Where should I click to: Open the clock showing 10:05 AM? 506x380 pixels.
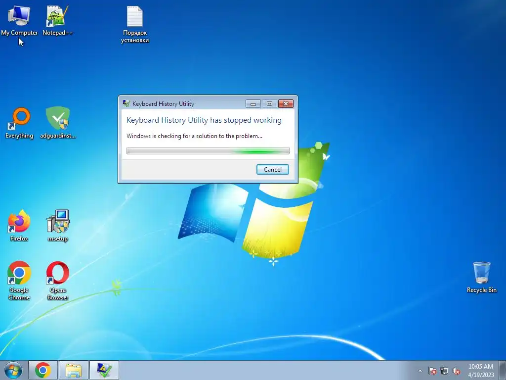click(481, 370)
